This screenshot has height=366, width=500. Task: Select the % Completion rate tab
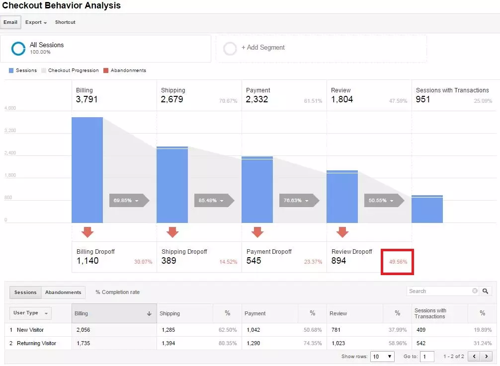point(118,293)
